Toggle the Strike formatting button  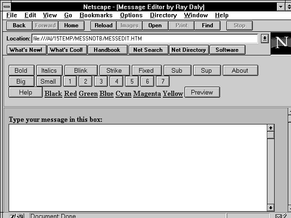pos(114,70)
